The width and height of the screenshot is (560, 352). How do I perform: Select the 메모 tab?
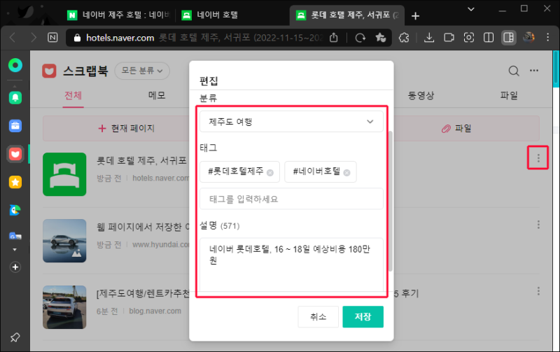[157, 96]
